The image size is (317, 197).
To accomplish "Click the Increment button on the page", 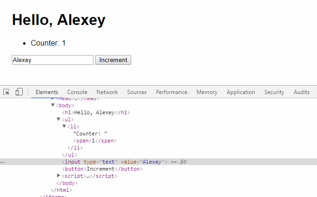I will click(113, 60).
